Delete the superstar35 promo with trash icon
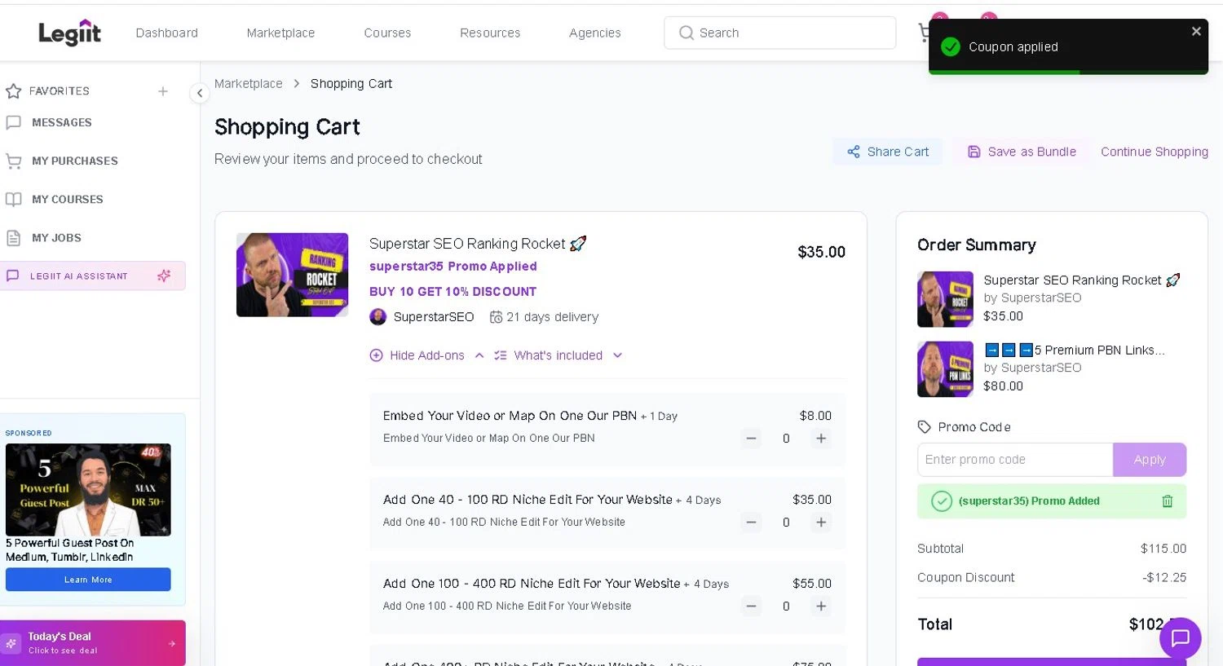The width and height of the screenshot is (1223, 666). point(1167,501)
